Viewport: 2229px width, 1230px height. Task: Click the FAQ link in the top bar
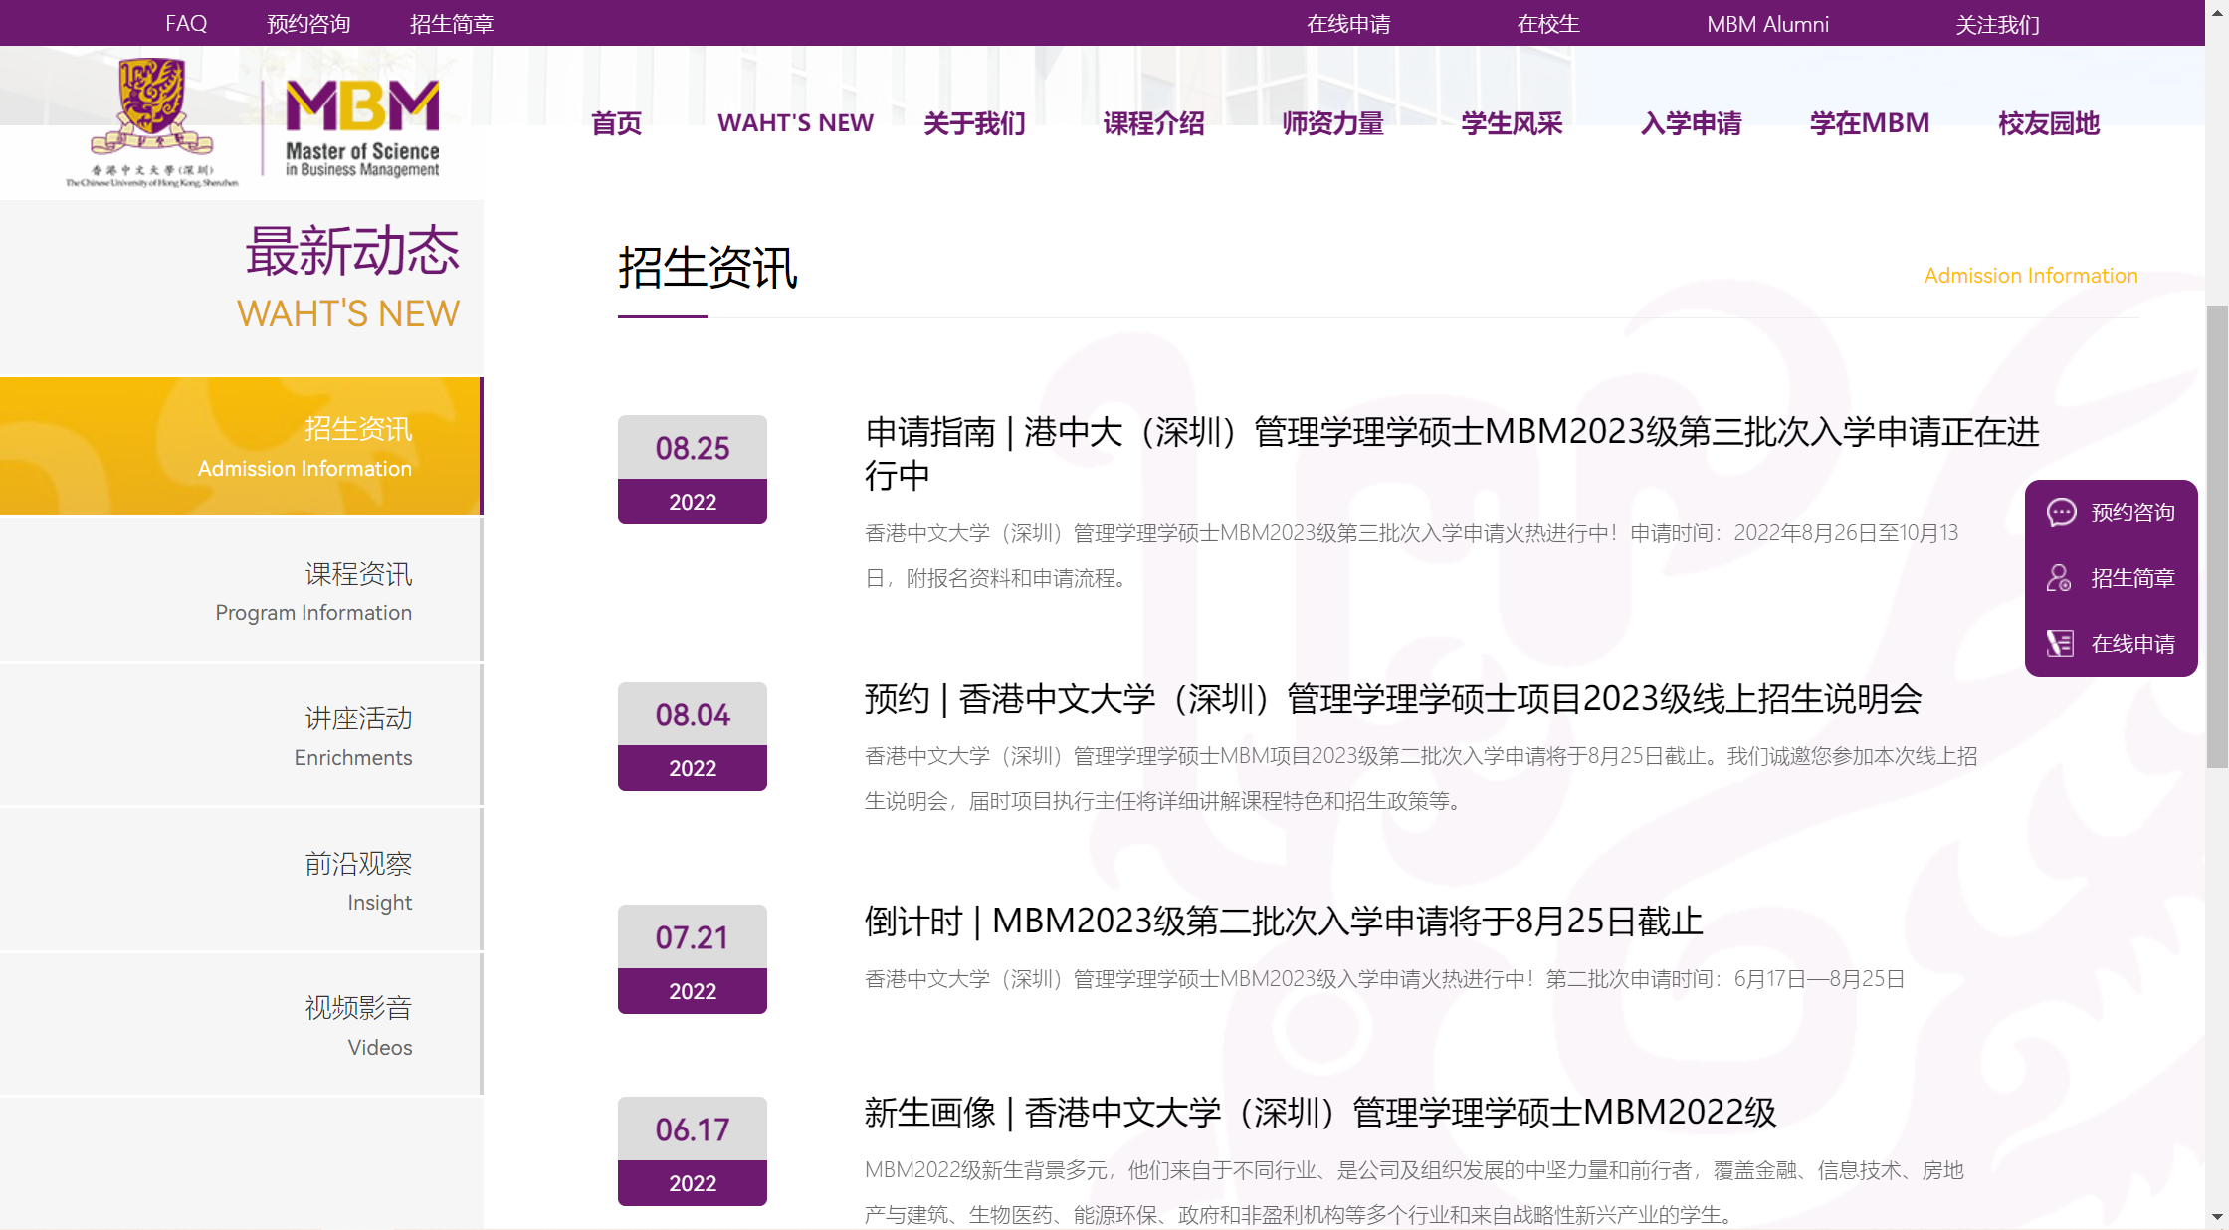185,23
